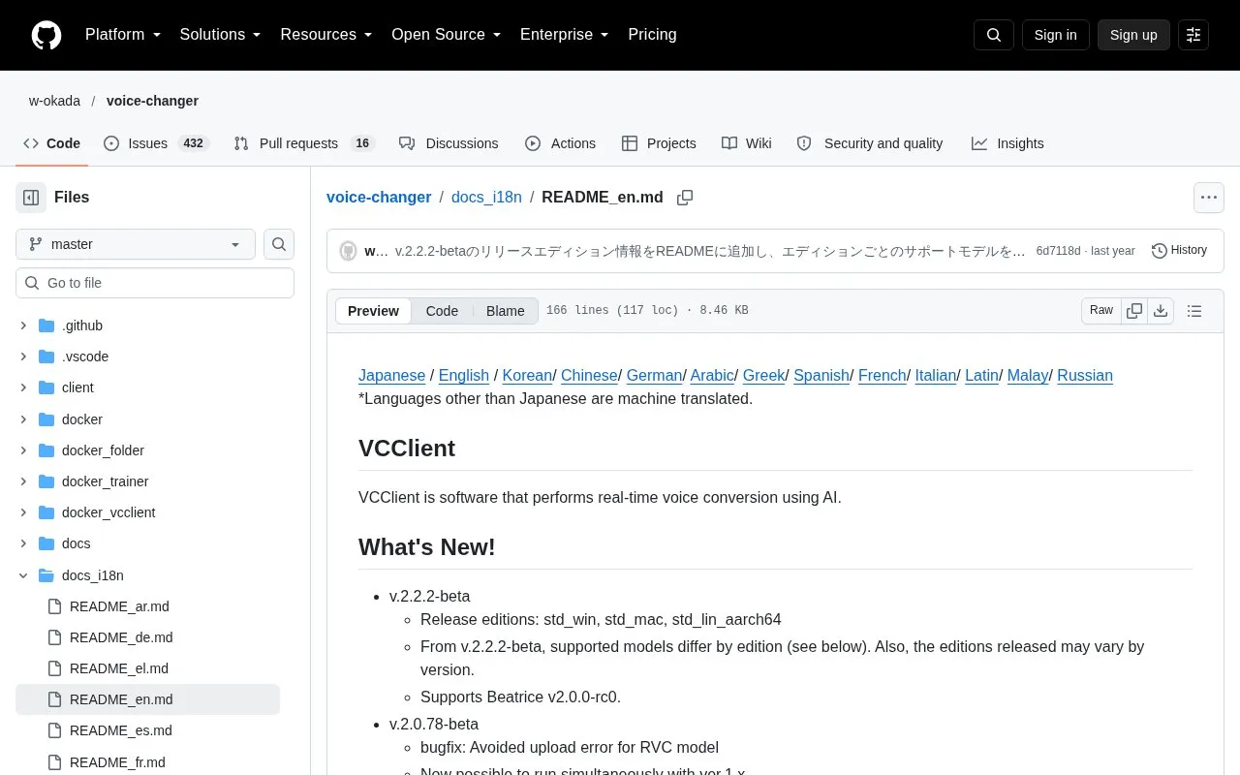Expand the docker_trainer folder chevron
The height and width of the screenshot is (775, 1240).
(24, 481)
